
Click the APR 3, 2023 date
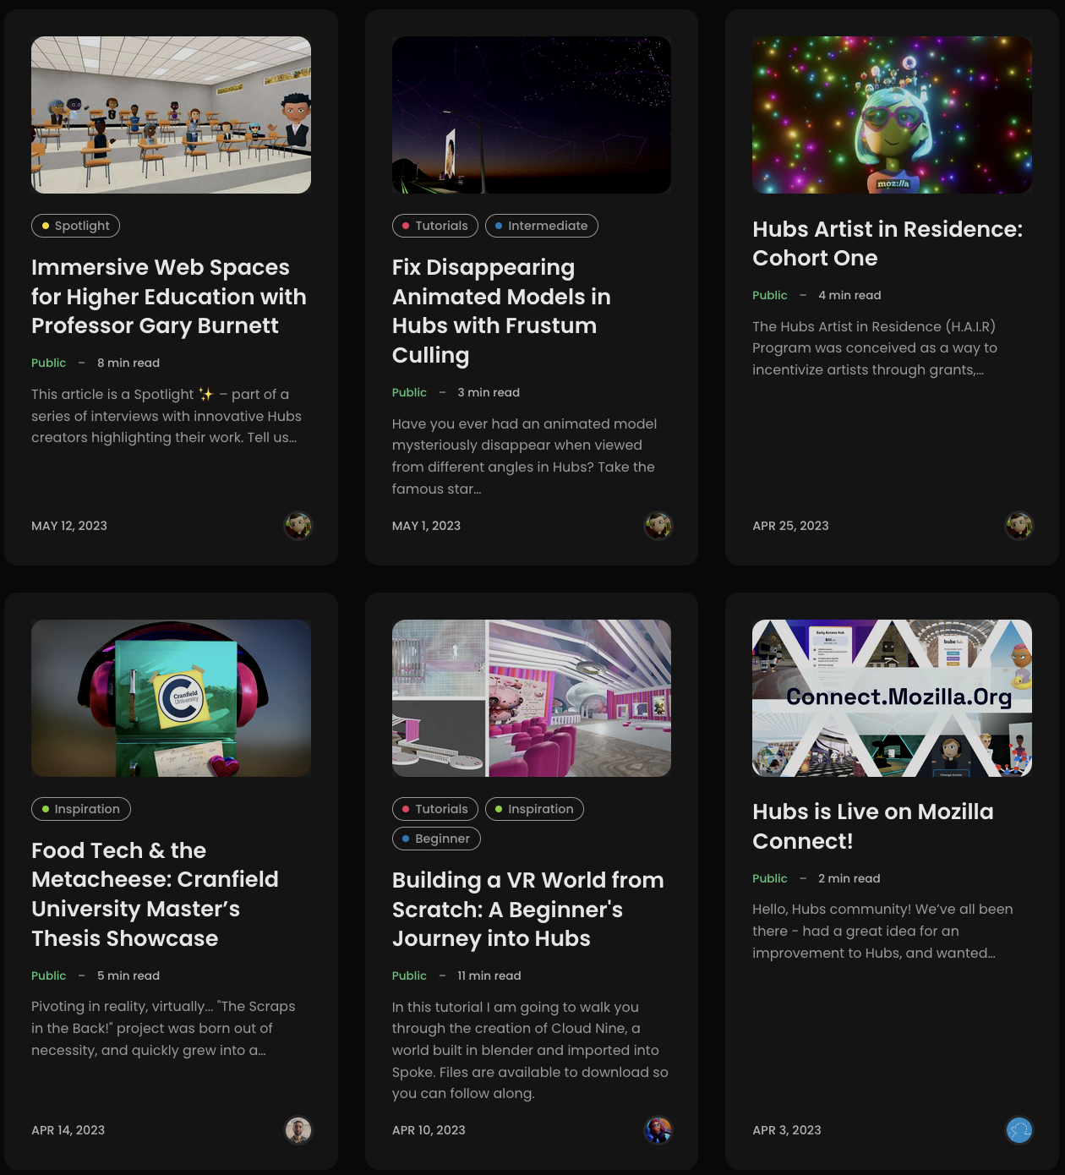pyautogui.click(x=787, y=1130)
